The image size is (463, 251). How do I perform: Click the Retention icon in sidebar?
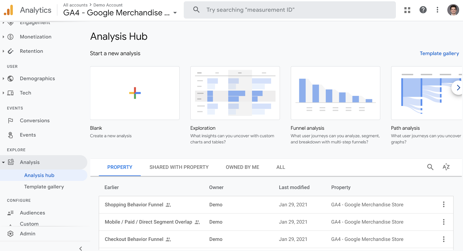[x=10, y=51]
